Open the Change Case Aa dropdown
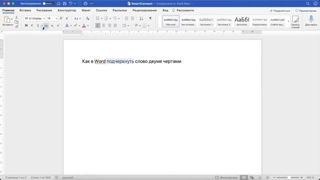The image size is (320, 180). point(77,18)
